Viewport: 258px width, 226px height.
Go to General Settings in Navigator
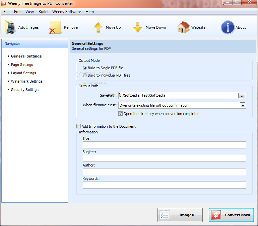(26, 56)
